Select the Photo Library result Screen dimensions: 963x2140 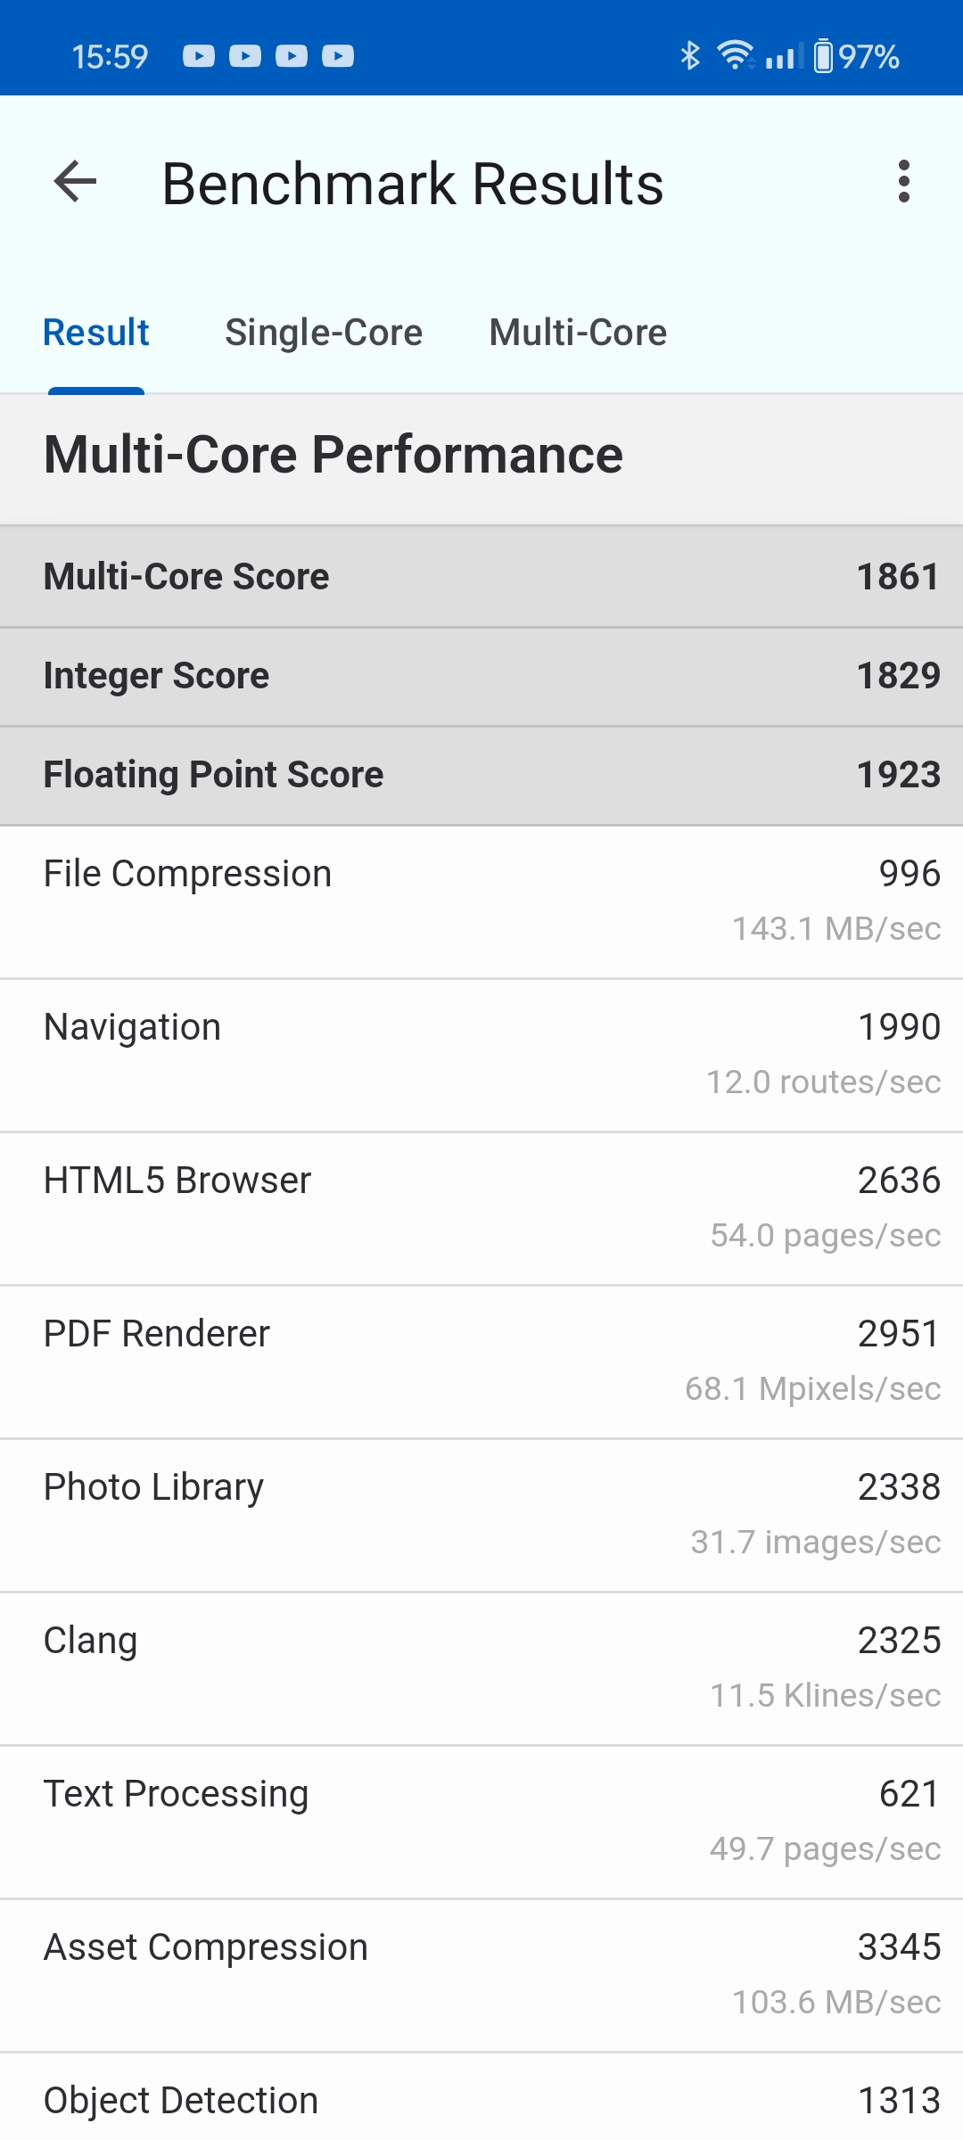click(481, 1514)
